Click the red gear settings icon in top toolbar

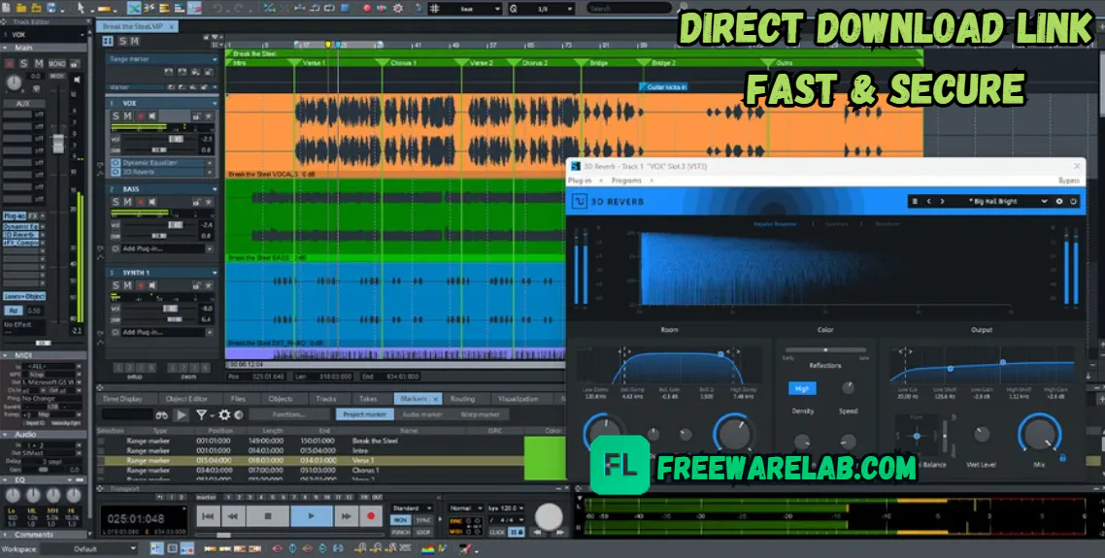coord(399,9)
